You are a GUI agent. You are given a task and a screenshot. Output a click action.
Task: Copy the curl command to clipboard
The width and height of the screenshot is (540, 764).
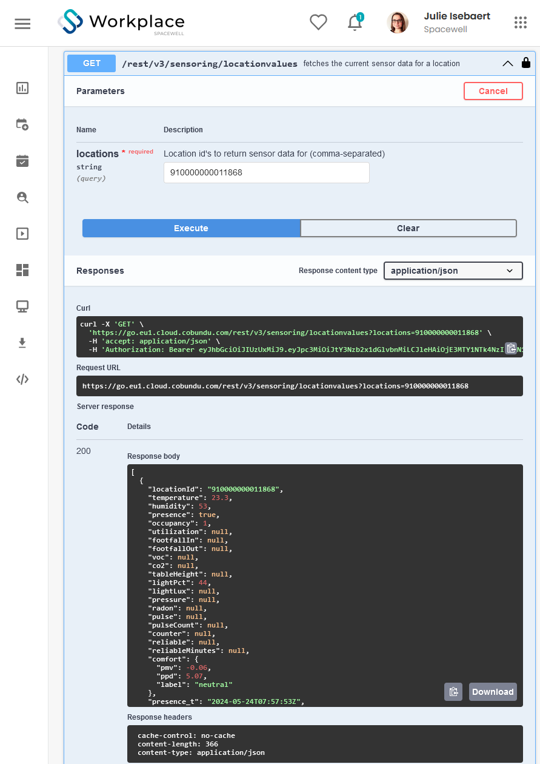point(511,348)
